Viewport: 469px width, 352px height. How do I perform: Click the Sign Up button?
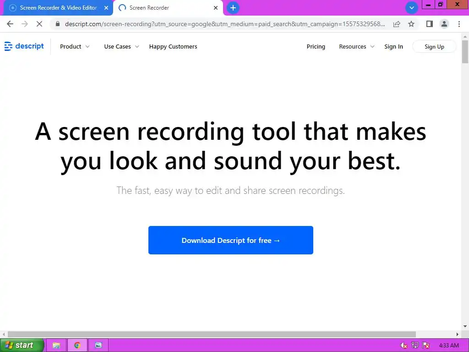(434, 47)
